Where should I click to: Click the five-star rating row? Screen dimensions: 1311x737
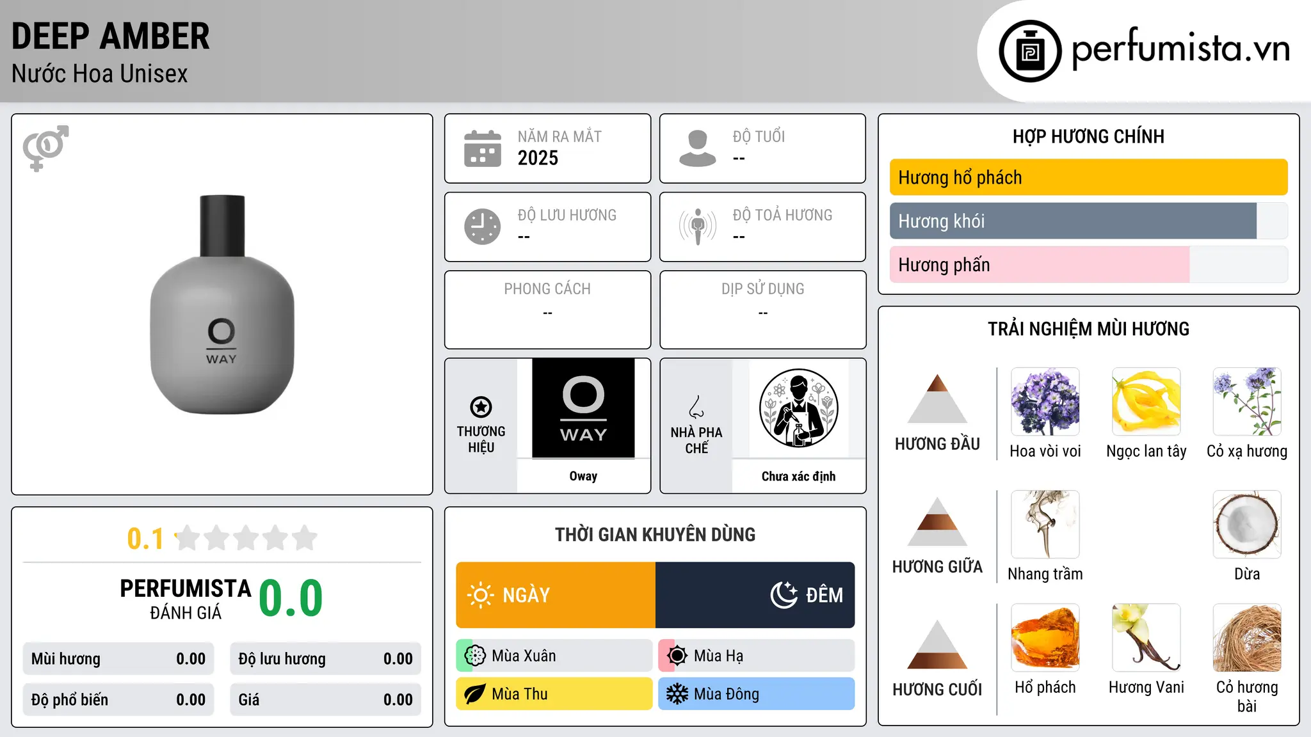pyautogui.click(x=246, y=538)
